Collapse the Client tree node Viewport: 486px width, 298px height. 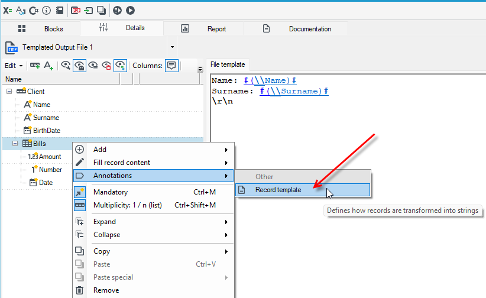click(9, 92)
